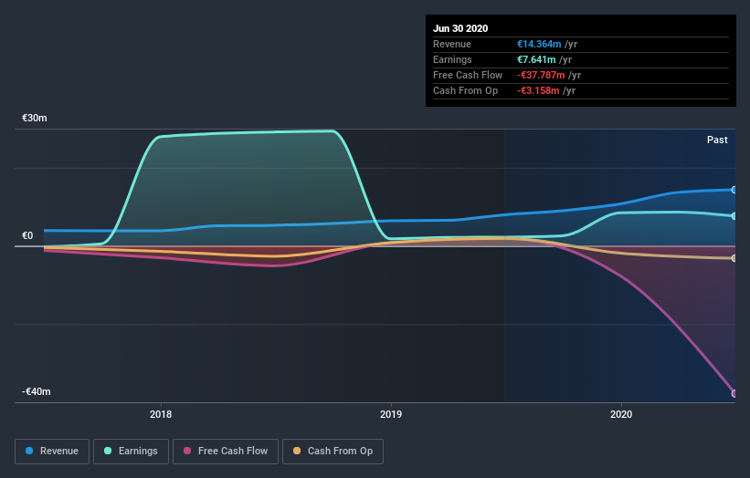The width and height of the screenshot is (750, 478).
Task: Click the €30m y-axis label
Action: coord(35,118)
